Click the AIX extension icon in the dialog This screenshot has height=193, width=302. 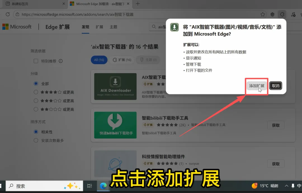(x=174, y=27)
